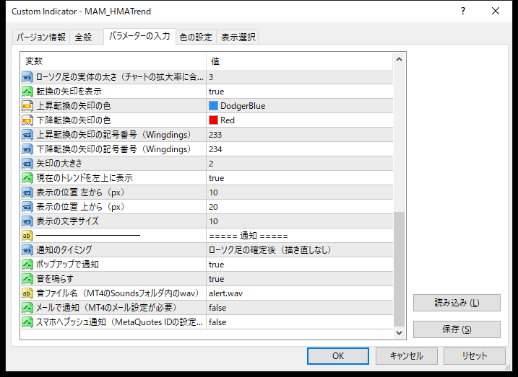This screenshot has width=518, height=377.
Task: Click the integer icon beside ローソク足の実体の太さ
Action: coord(27,77)
